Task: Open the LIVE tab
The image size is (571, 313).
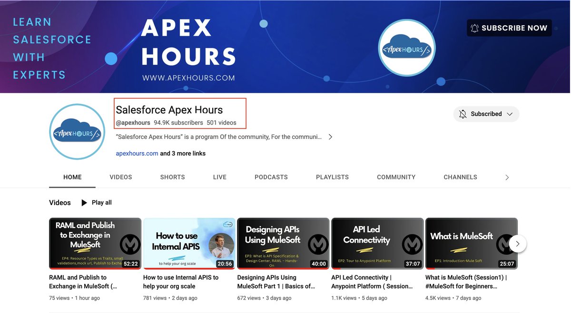Action: coord(220,177)
